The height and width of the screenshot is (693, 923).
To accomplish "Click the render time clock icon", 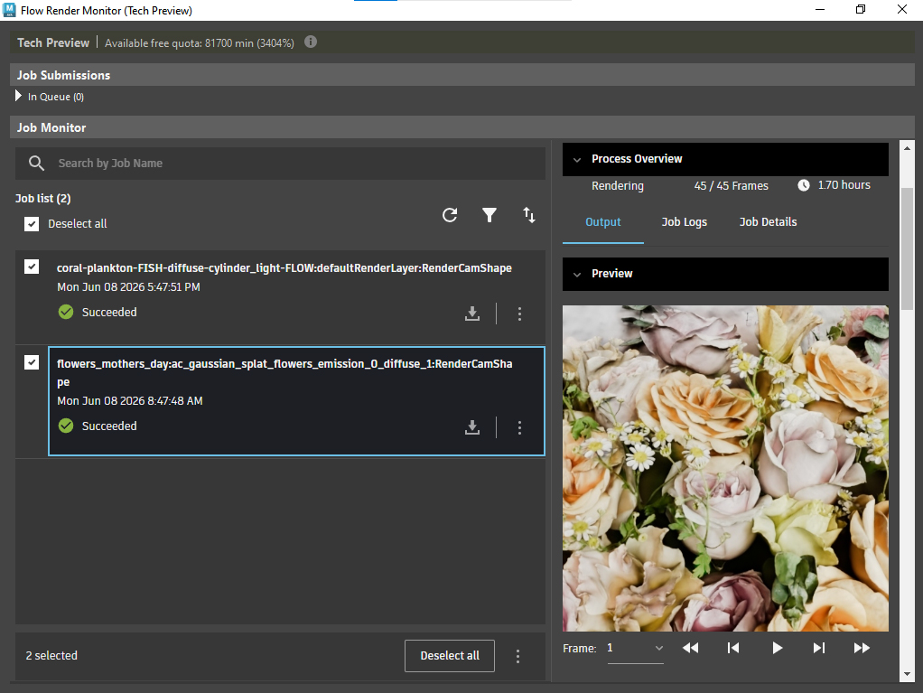I will (804, 185).
